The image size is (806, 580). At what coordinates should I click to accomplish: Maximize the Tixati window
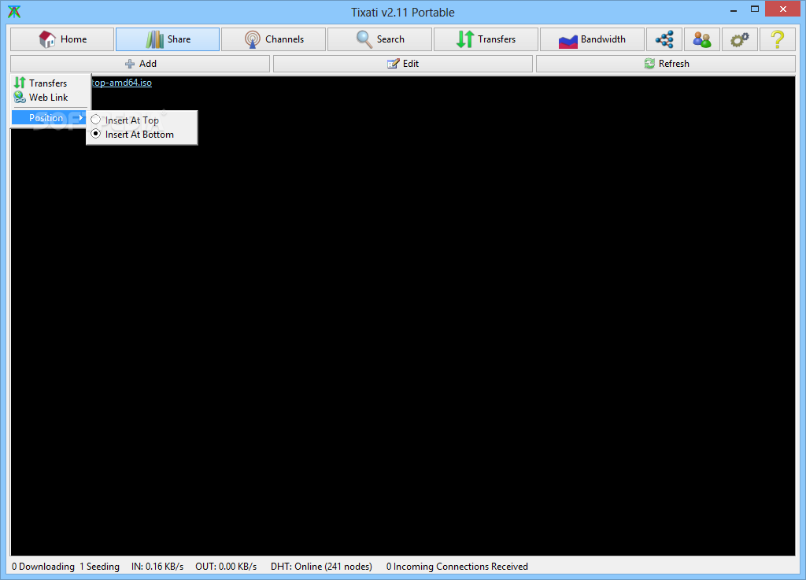[755, 9]
